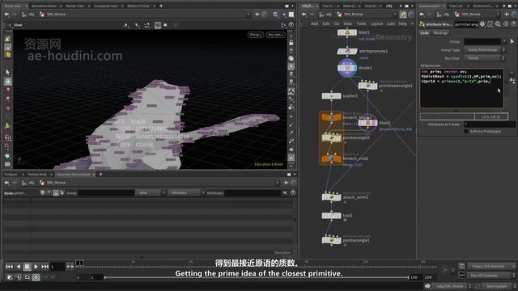Toggle the primitives attribute button in the Geometry Spreadsheet
This screenshot has width=518, height=291.
(x=56, y=192)
